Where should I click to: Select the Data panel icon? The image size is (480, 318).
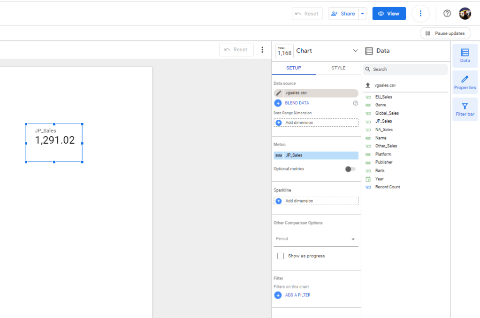point(465,55)
